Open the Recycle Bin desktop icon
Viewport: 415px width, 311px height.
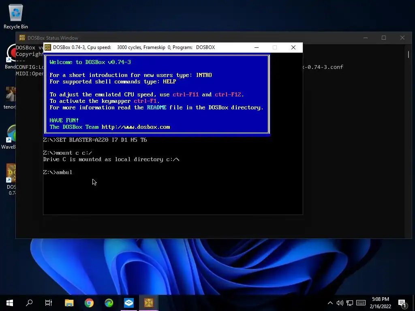pyautogui.click(x=16, y=16)
